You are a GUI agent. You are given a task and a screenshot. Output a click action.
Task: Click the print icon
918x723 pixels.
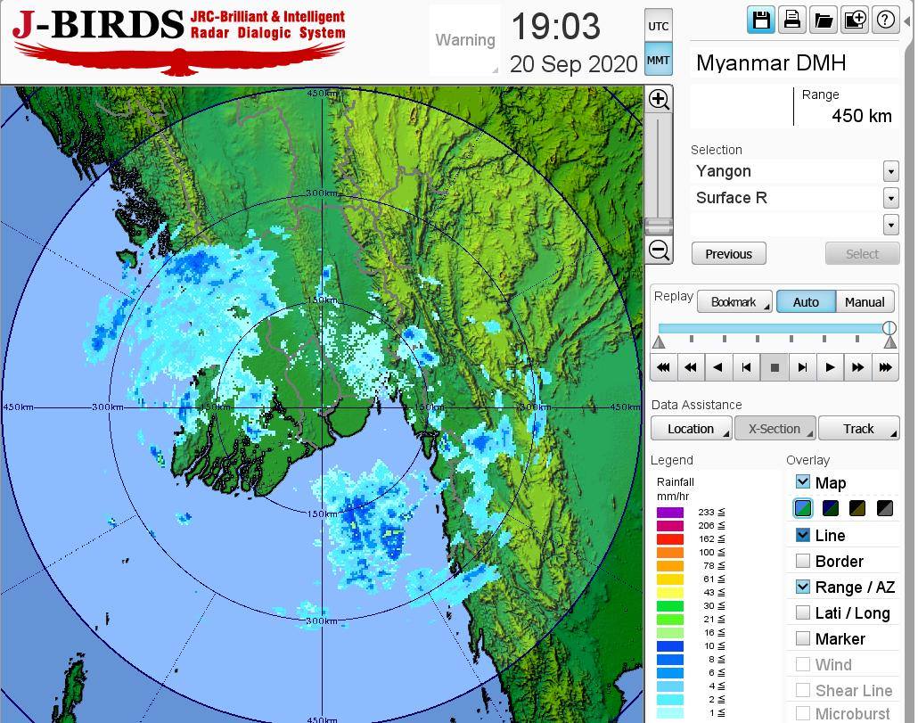point(792,20)
